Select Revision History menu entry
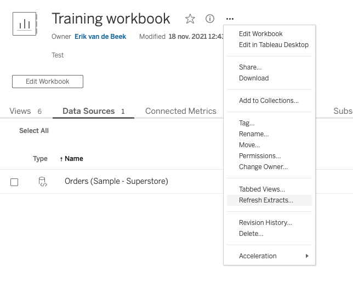This screenshot has width=353, height=295. click(265, 223)
